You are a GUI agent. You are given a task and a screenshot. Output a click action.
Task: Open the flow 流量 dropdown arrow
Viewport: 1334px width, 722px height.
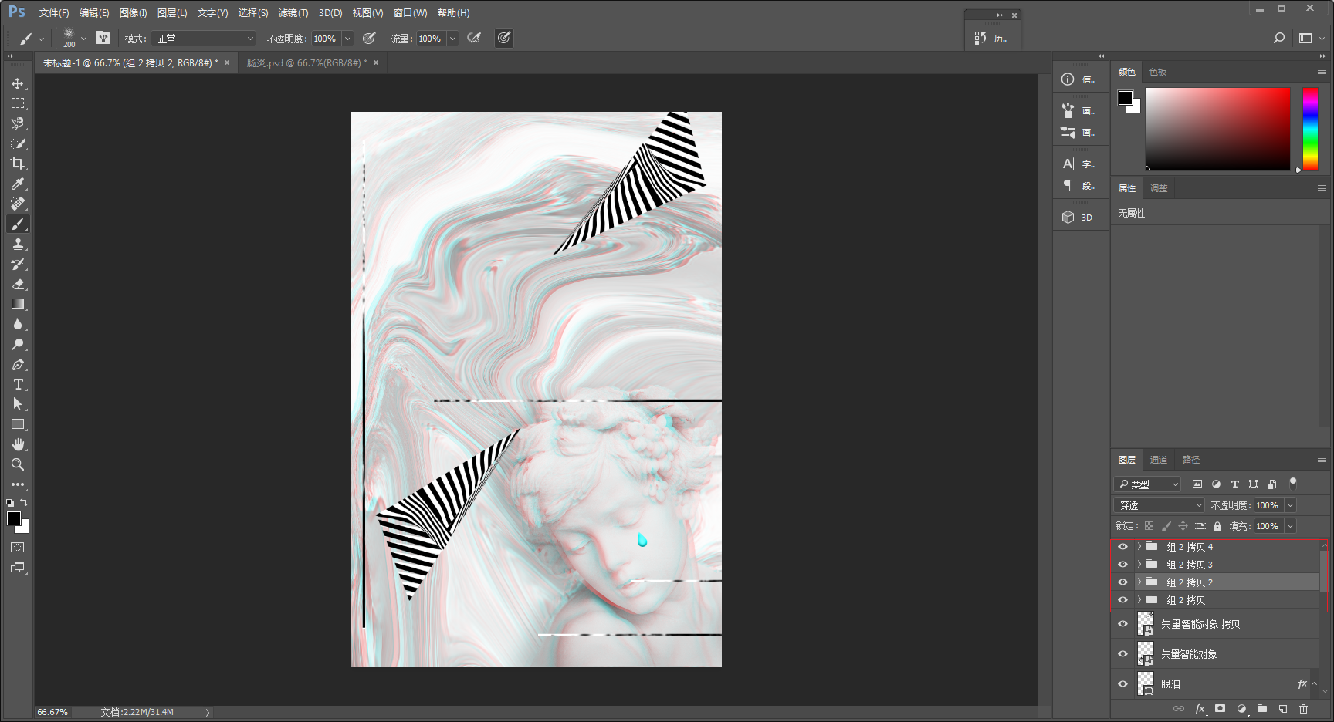pos(452,39)
